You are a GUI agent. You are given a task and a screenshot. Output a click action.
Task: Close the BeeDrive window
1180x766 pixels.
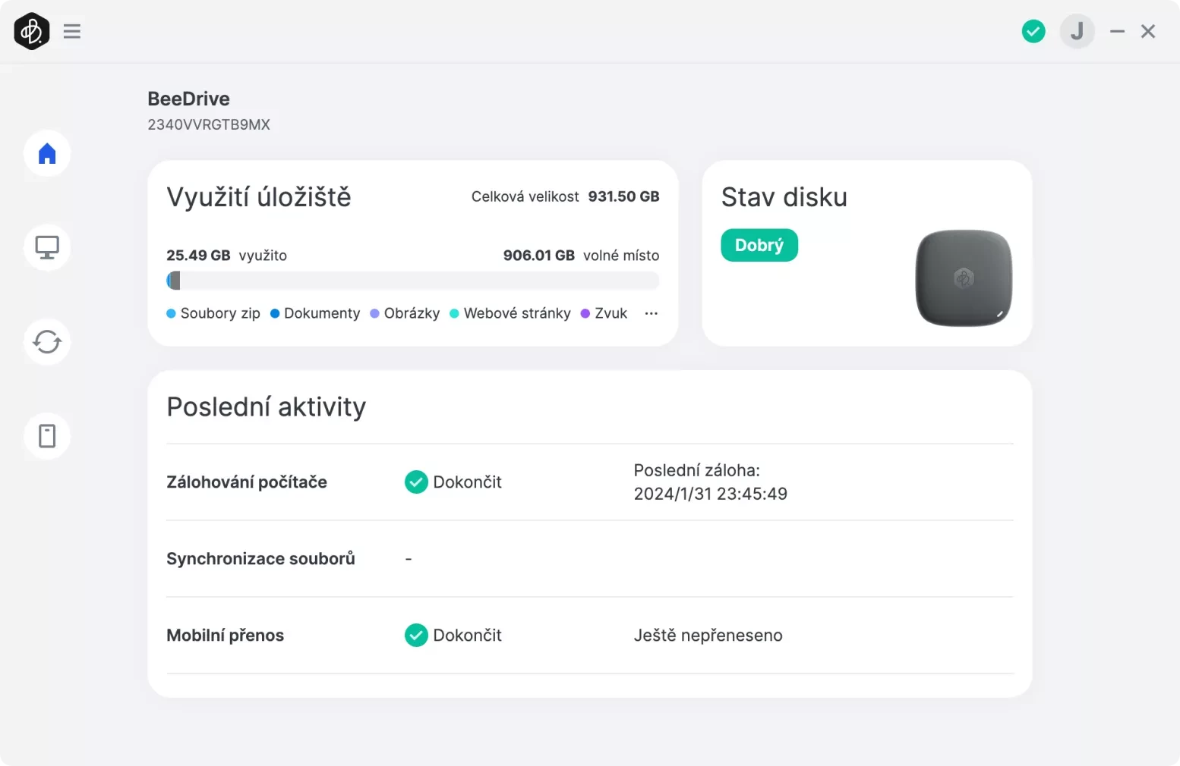point(1148,31)
